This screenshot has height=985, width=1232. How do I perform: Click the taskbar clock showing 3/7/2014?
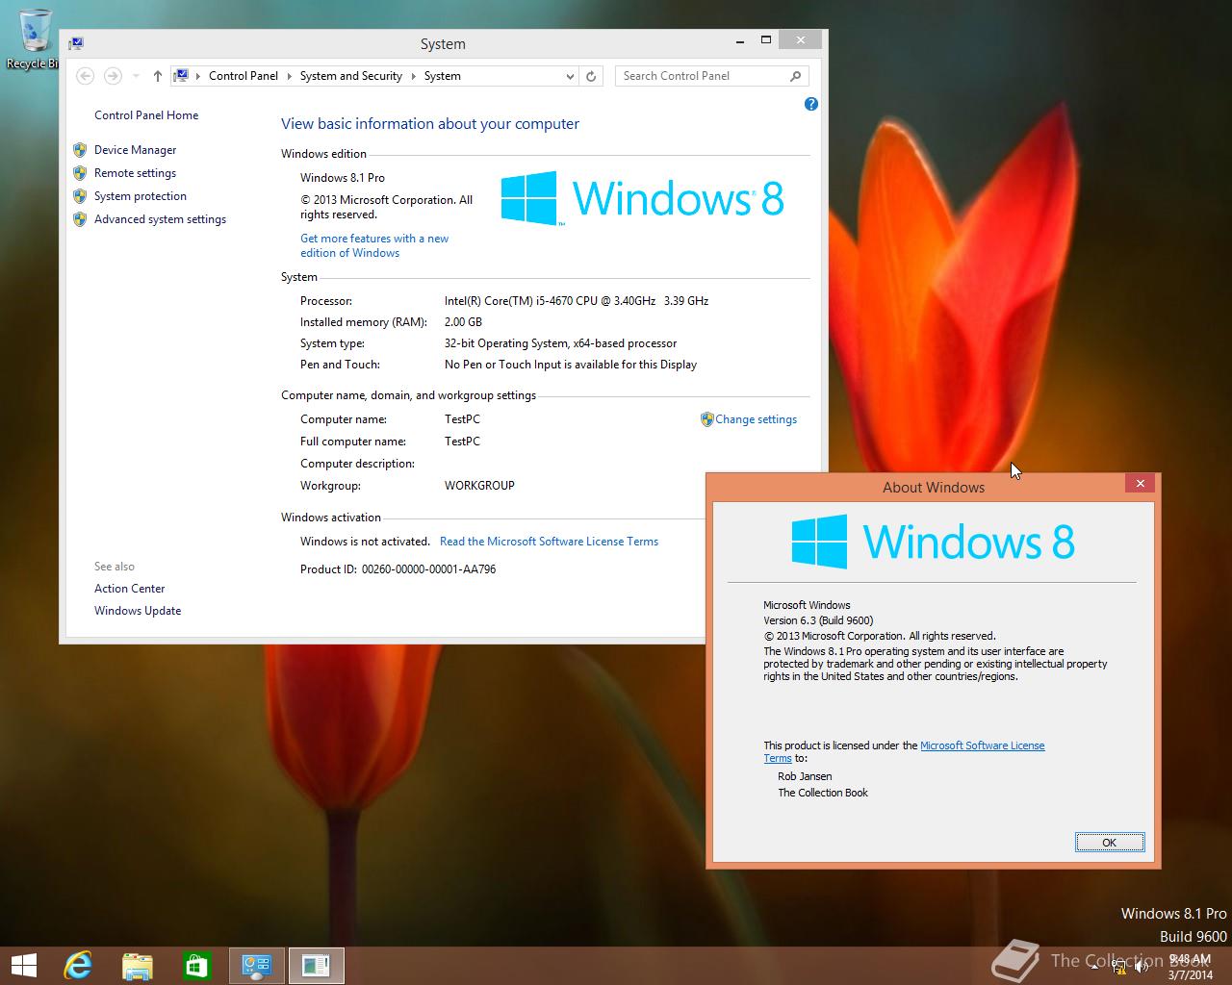pos(1189,966)
